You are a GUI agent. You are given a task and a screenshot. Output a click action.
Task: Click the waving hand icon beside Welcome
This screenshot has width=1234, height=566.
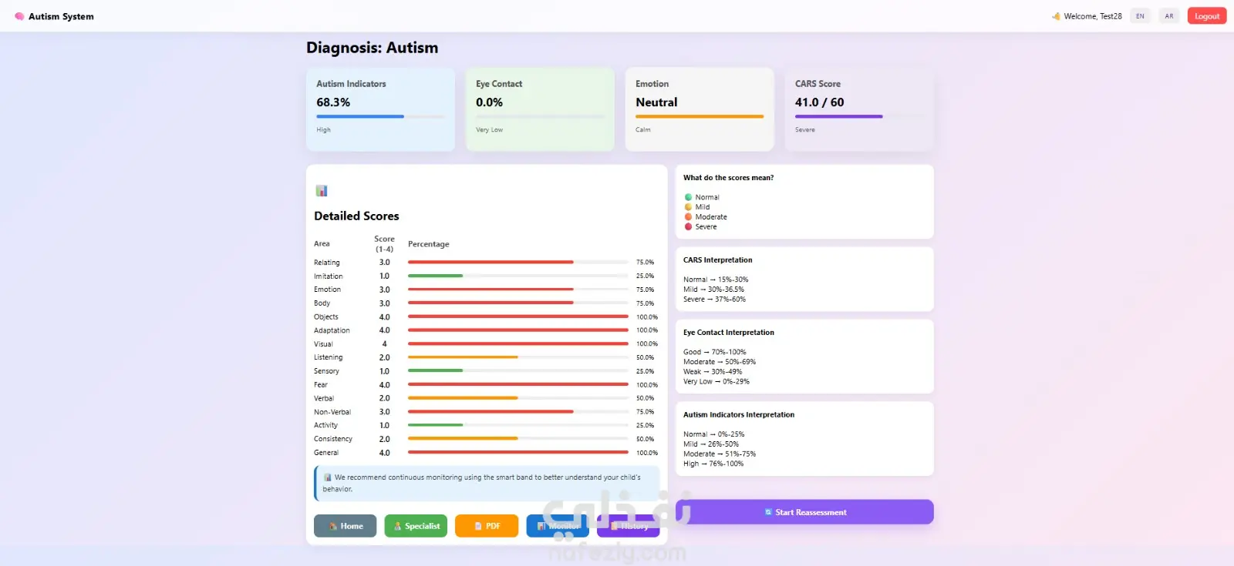click(x=1057, y=16)
